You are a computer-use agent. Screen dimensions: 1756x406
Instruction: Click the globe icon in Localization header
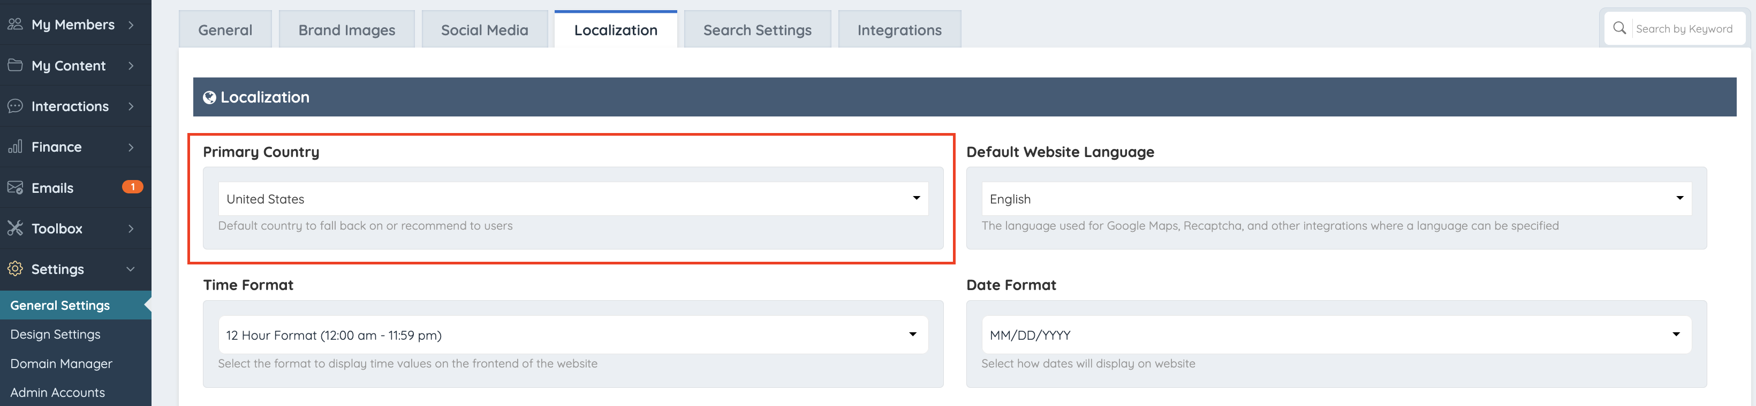click(209, 98)
